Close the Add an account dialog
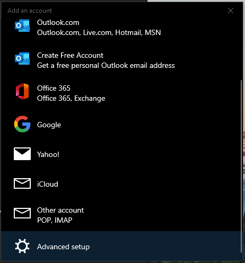This screenshot has width=245, height=263. 231,11
